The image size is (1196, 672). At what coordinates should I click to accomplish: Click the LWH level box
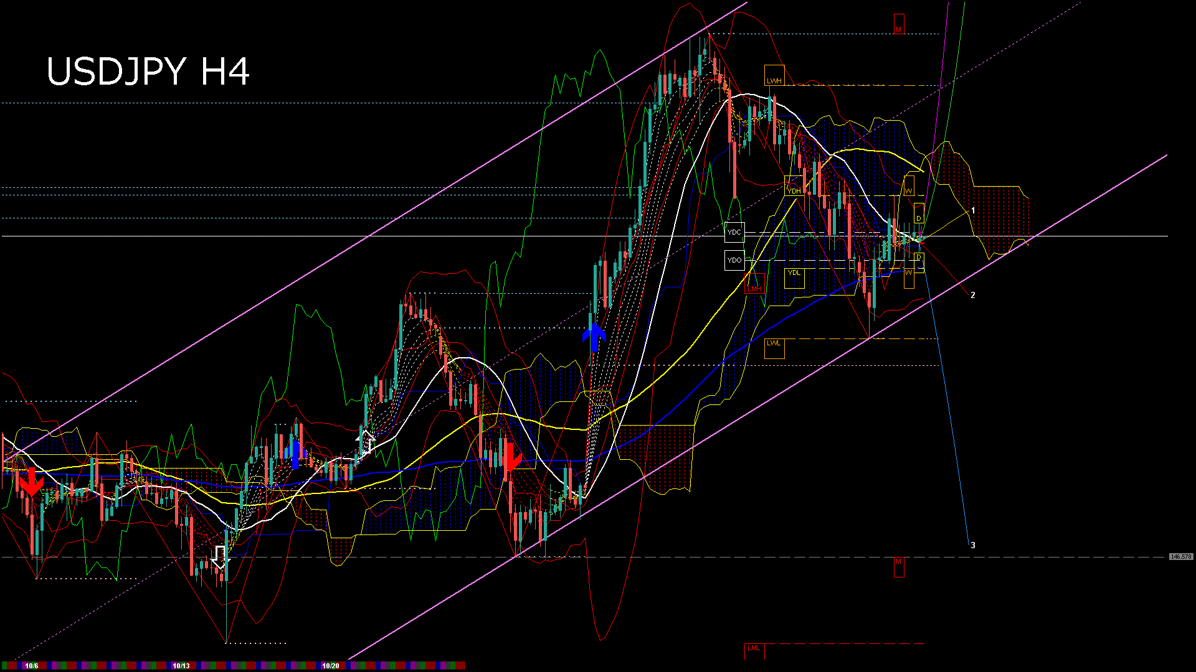click(x=774, y=75)
